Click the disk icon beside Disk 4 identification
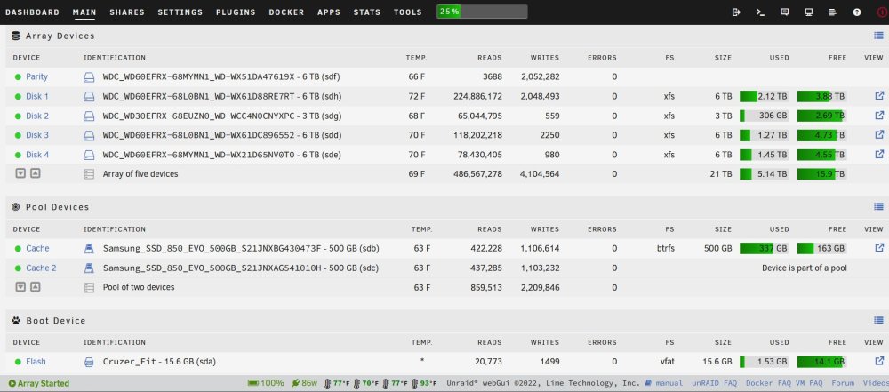Viewport: 889px width, 392px height. [x=89, y=155]
